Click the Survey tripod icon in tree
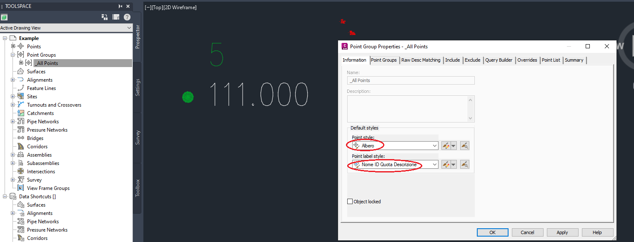 [20, 180]
